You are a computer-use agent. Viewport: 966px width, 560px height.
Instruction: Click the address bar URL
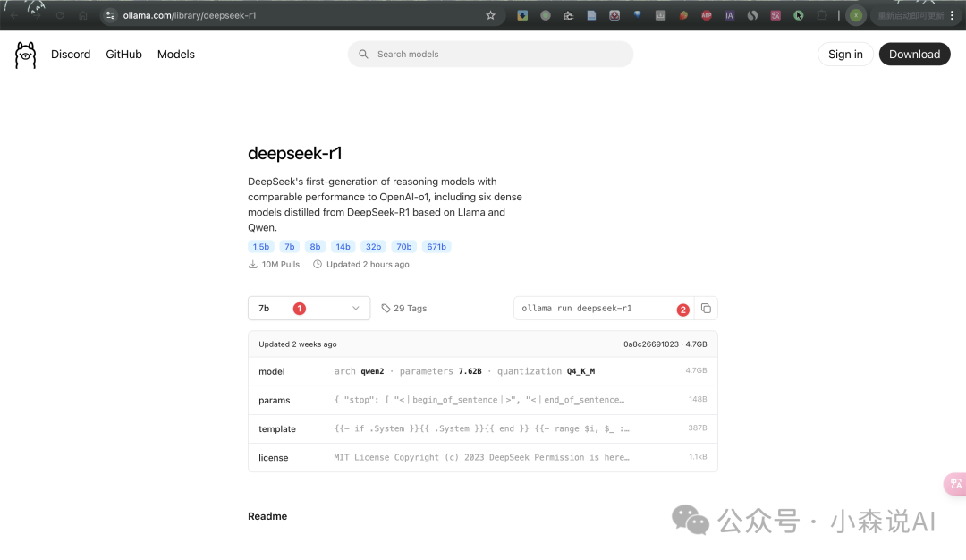(190, 15)
